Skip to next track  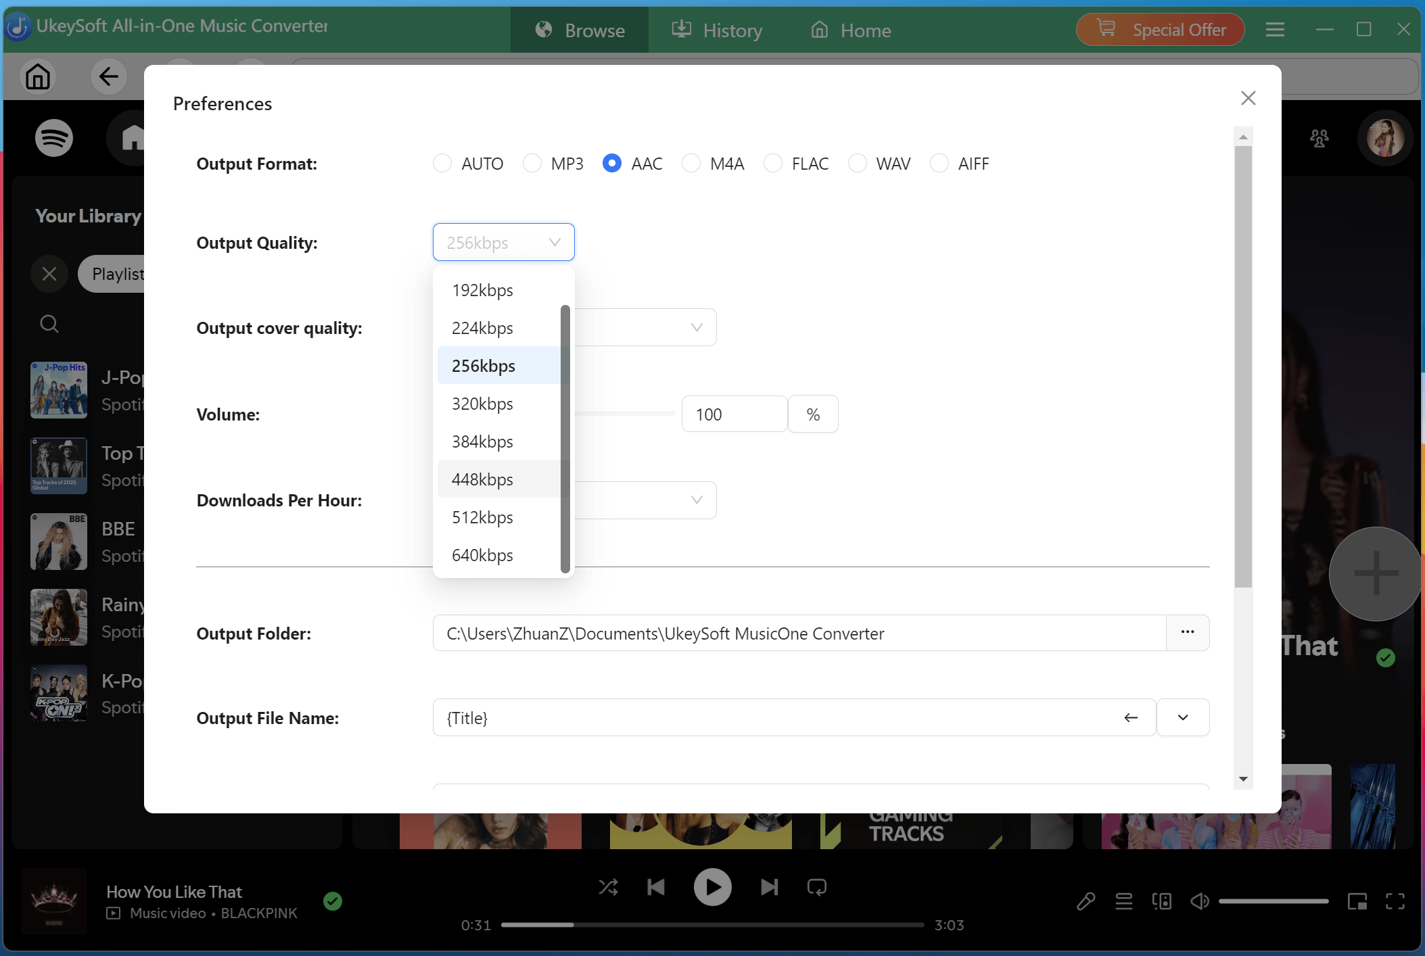coord(769,886)
